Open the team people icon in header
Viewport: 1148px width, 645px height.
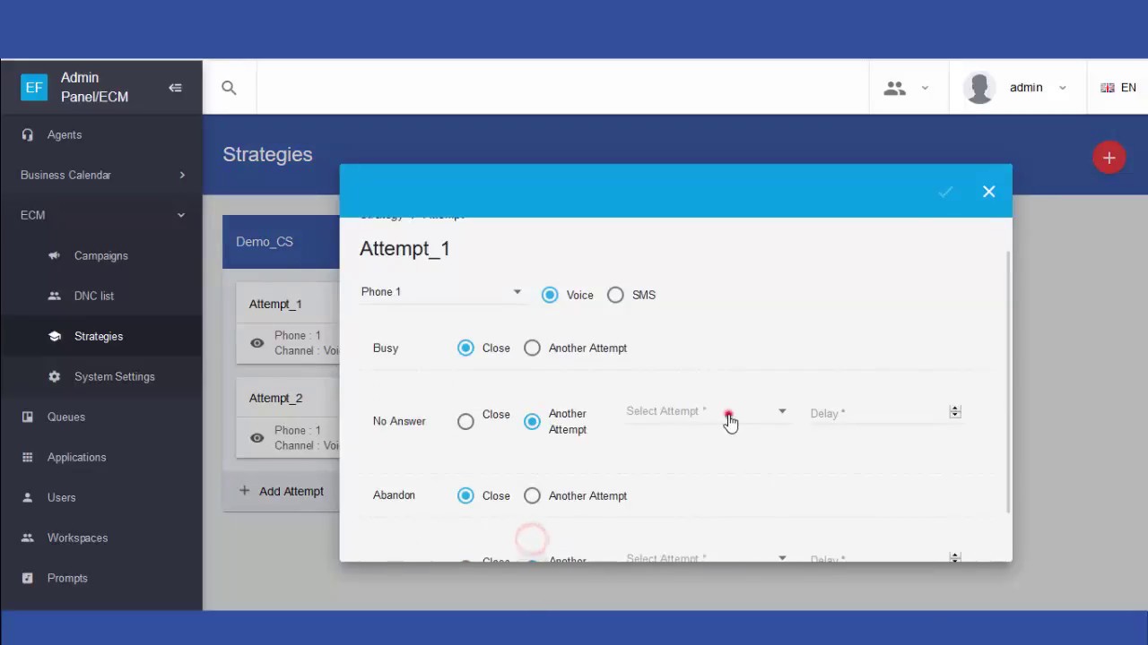(894, 88)
